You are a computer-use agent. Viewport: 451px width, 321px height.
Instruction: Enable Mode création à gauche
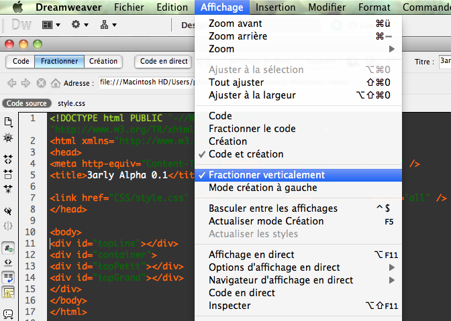tap(298, 188)
